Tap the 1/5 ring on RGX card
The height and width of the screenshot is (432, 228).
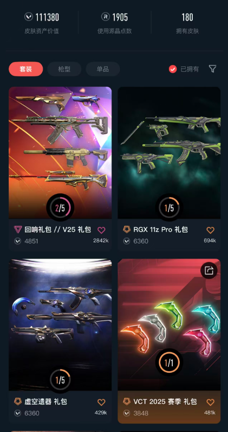pyautogui.click(x=169, y=208)
